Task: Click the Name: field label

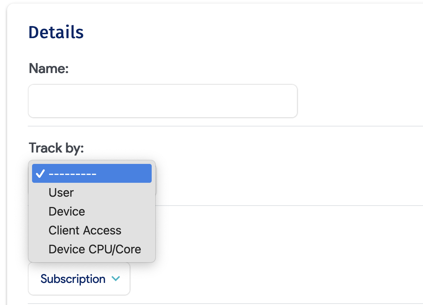Action: (x=48, y=68)
